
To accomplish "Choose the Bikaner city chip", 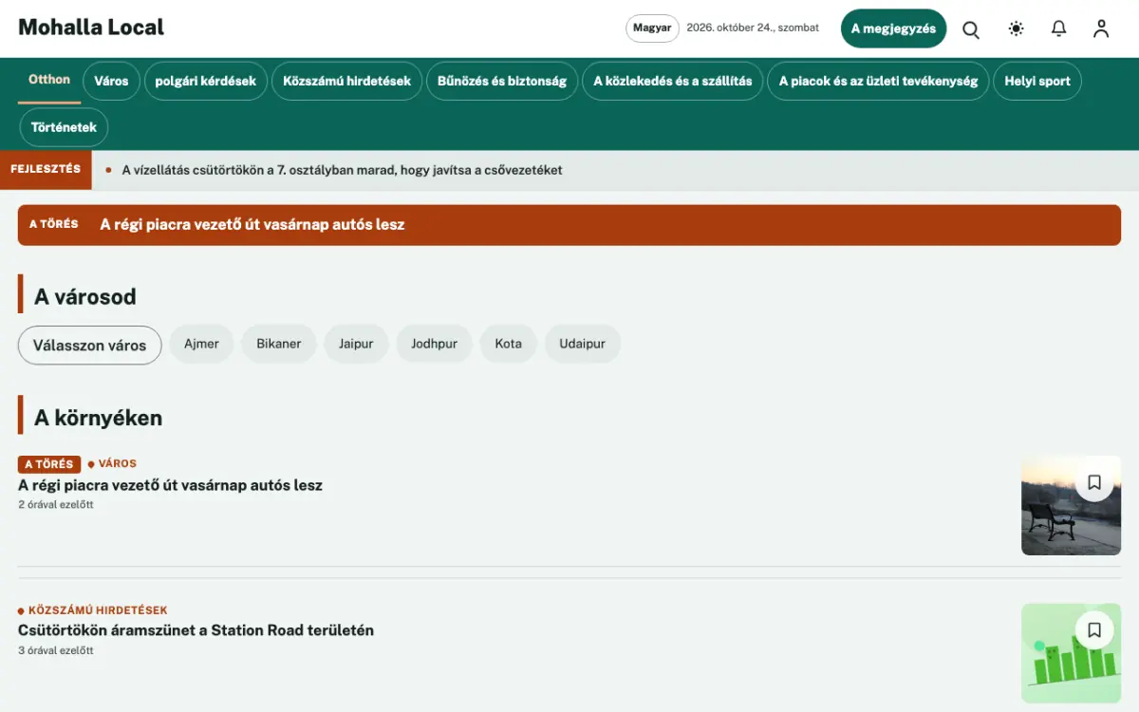I will pyautogui.click(x=279, y=344).
